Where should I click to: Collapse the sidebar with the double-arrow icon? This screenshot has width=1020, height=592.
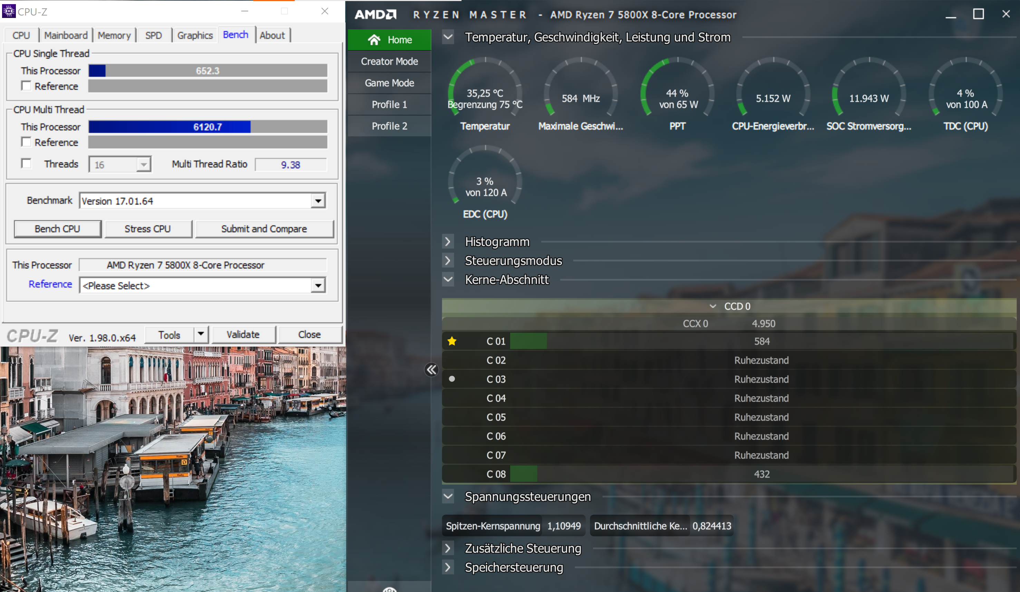(x=431, y=369)
